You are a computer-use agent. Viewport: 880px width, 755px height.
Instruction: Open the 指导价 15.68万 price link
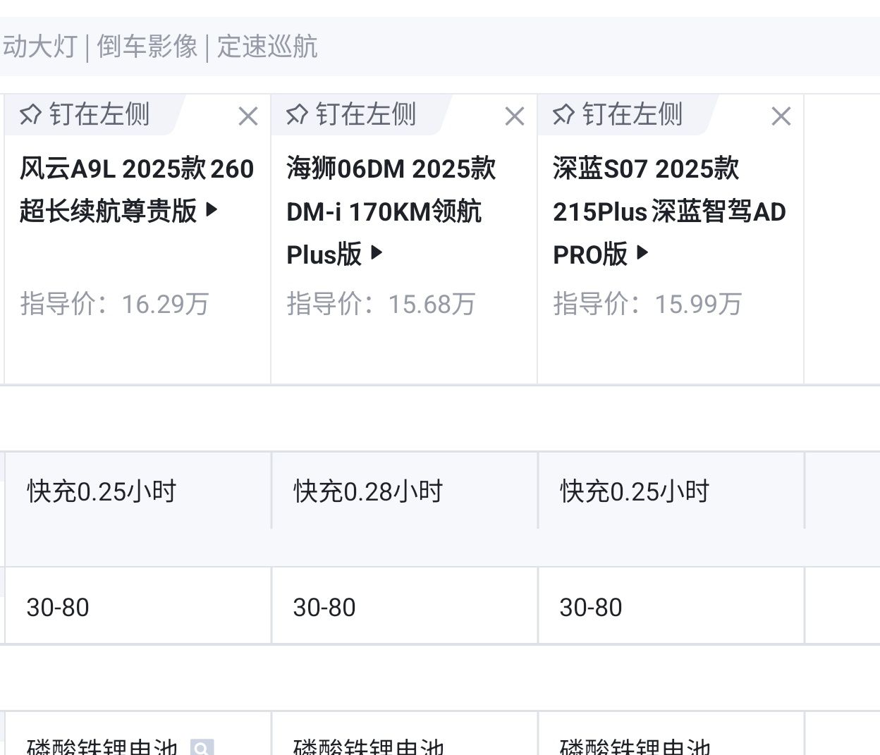pos(381,304)
